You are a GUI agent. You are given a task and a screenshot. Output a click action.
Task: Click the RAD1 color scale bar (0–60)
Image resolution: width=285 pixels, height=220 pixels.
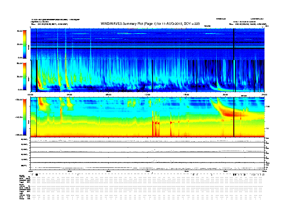tap(24, 76)
